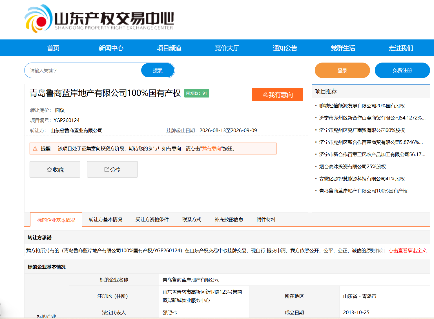Click the Shandong Property Right Exchange Center logo
This screenshot has height=319, width=434.
[x=99, y=19]
